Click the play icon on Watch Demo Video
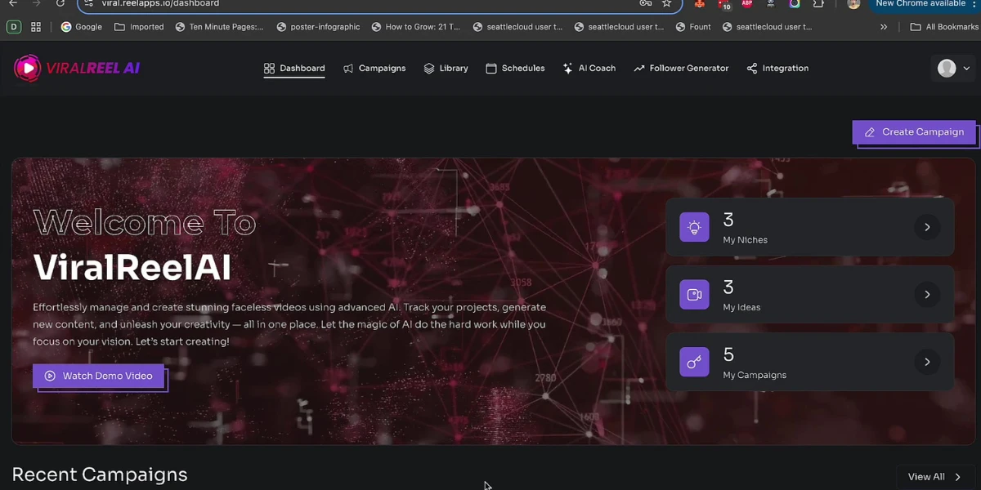Image resolution: width=981 pixels, height=490 pixels. pyautogui.click(x=50, y=376)
